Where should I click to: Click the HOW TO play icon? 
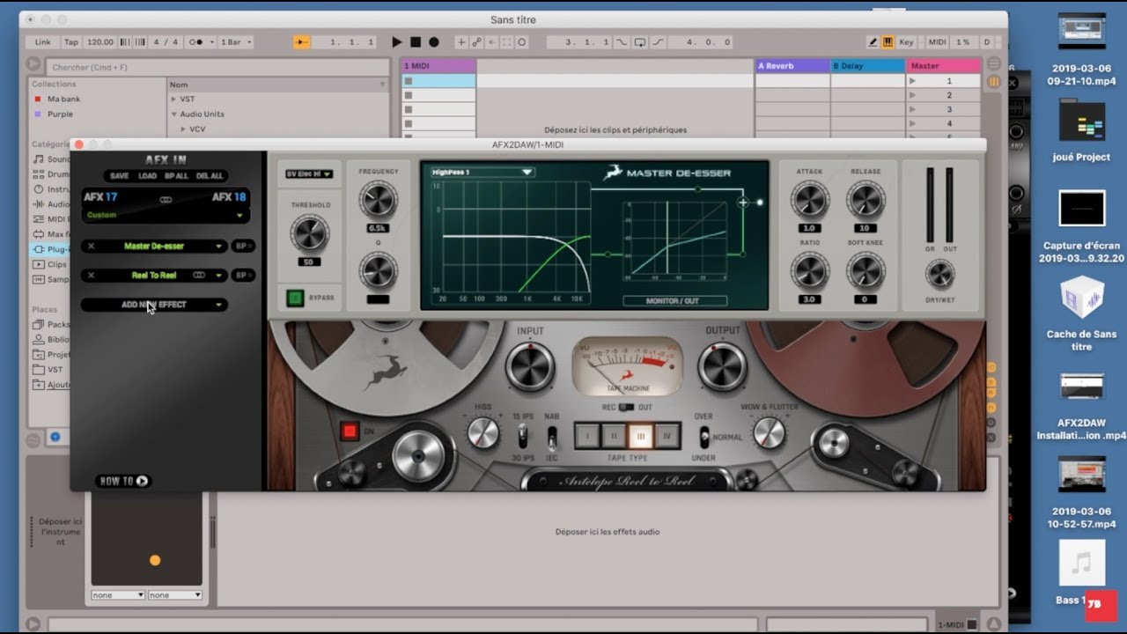pos(143,481)
